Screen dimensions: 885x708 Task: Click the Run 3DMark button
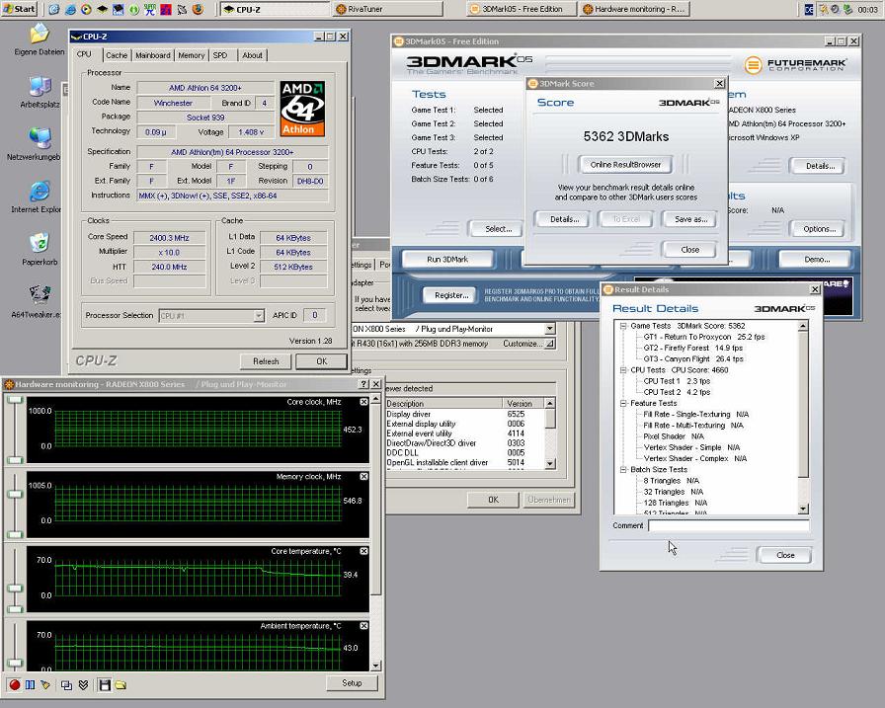(x=447, y=260)
